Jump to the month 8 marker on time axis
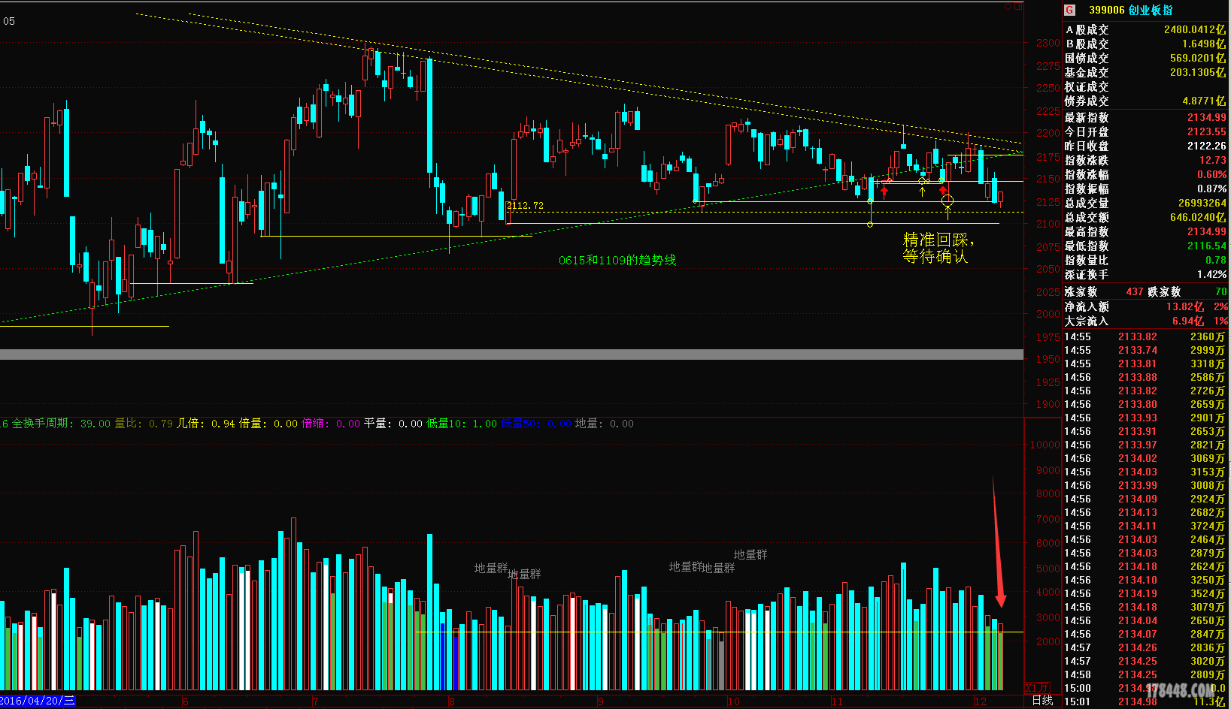The height and width of the screenshot is (709, 1231). tap(451, 701)
